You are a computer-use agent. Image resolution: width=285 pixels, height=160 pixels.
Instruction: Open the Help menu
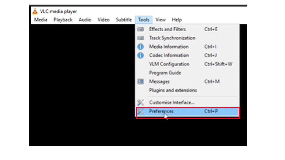click(x=177, y=20)
